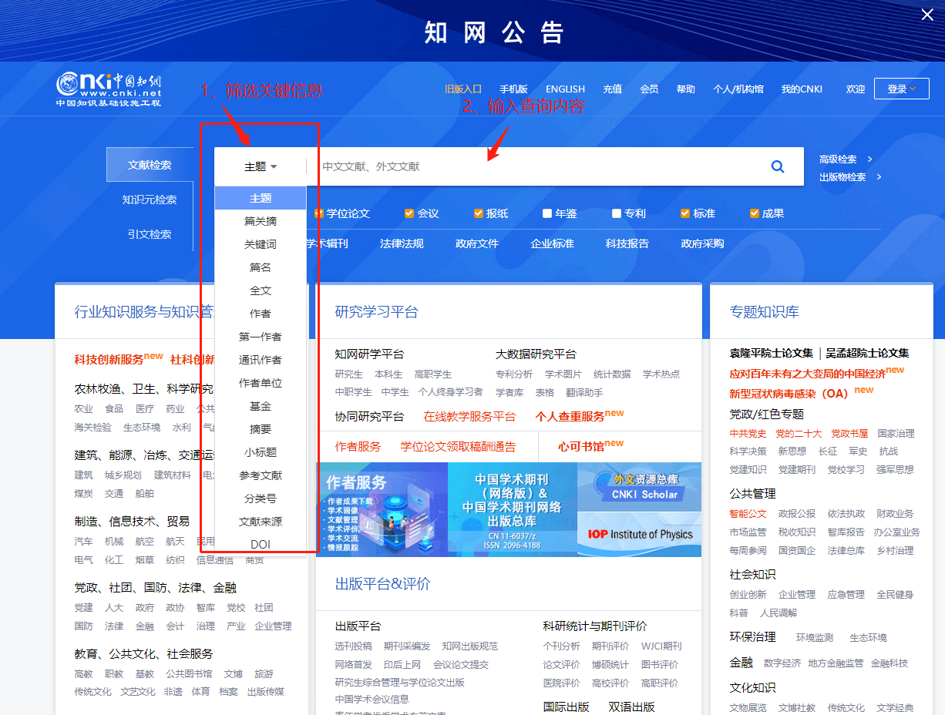Select 作者 in the dropdown list
The width and height of the screenshot is (945, 715).
pos(261,314)
